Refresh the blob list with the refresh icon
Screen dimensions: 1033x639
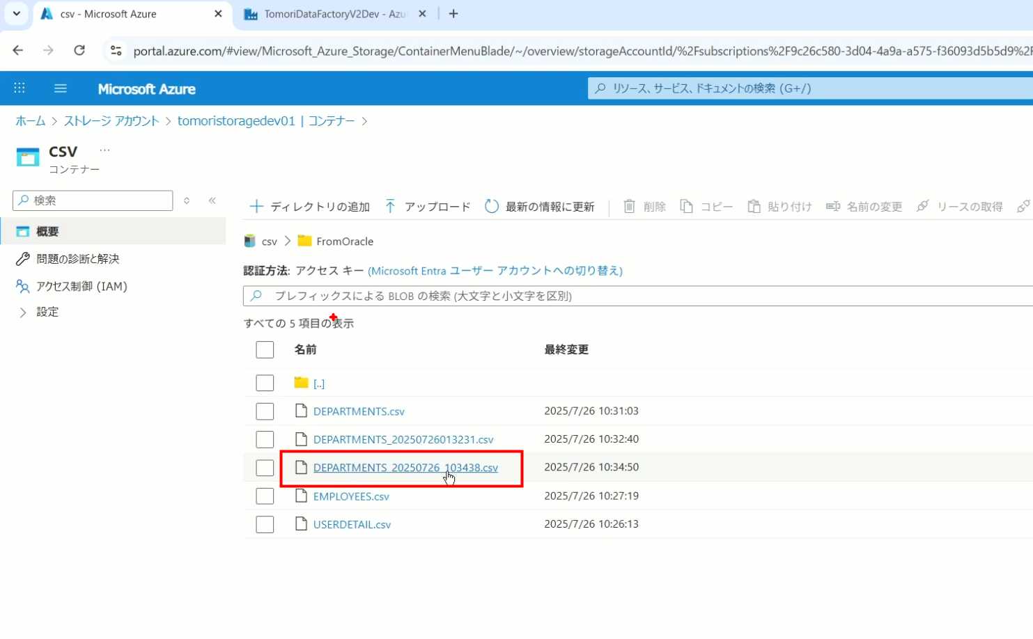pos(492,207)
